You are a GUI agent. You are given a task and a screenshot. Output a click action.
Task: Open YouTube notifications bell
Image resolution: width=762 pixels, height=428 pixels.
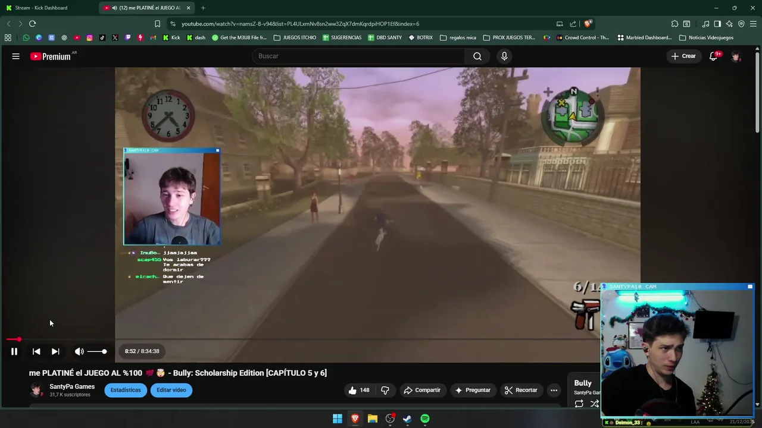(713, 56)
